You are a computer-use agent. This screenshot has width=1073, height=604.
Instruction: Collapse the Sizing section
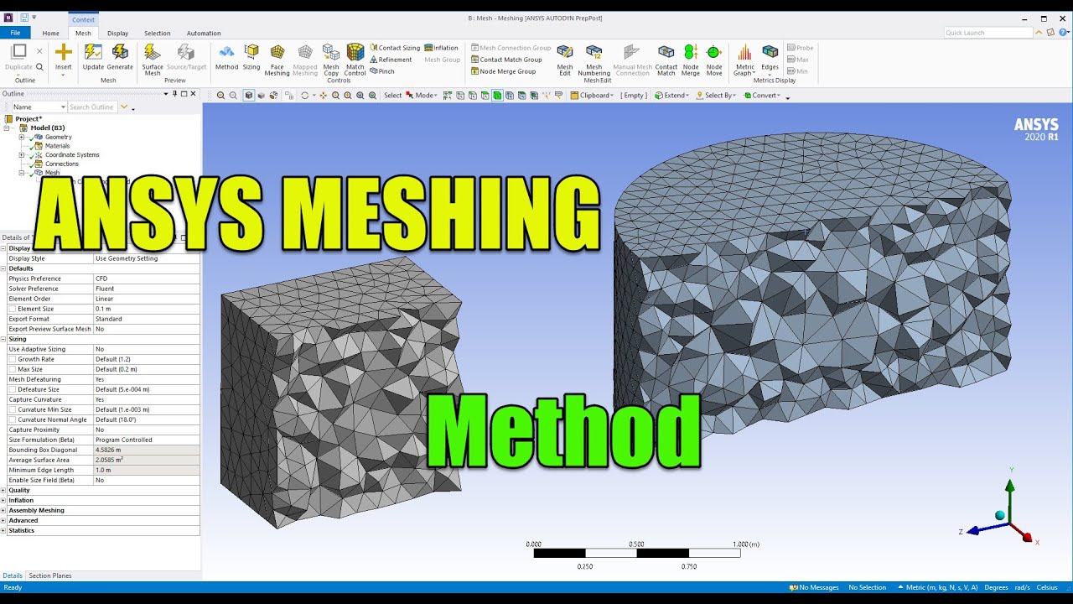coord(3,339)
